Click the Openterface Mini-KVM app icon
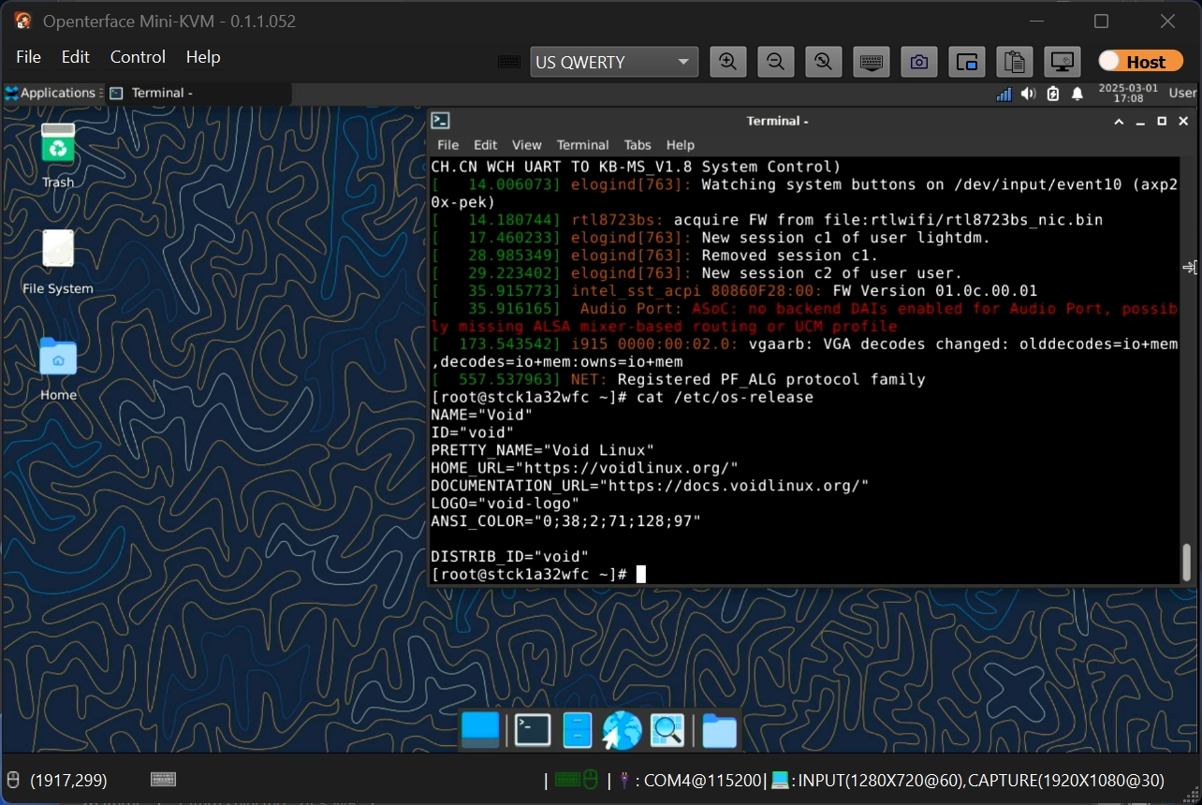The height and width of the screenshot is (805, 1202). click(x=22, y=21)
